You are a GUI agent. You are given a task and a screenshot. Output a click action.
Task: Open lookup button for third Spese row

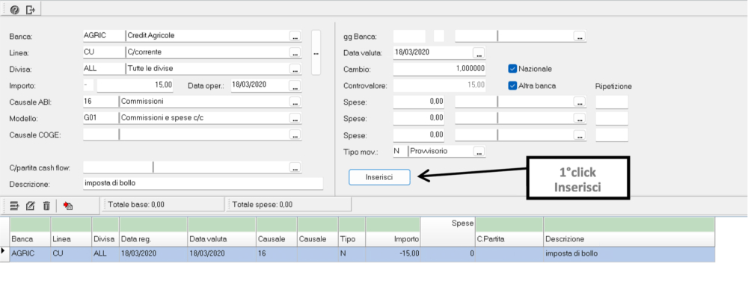pyautogui.click(x=580, y=135)
